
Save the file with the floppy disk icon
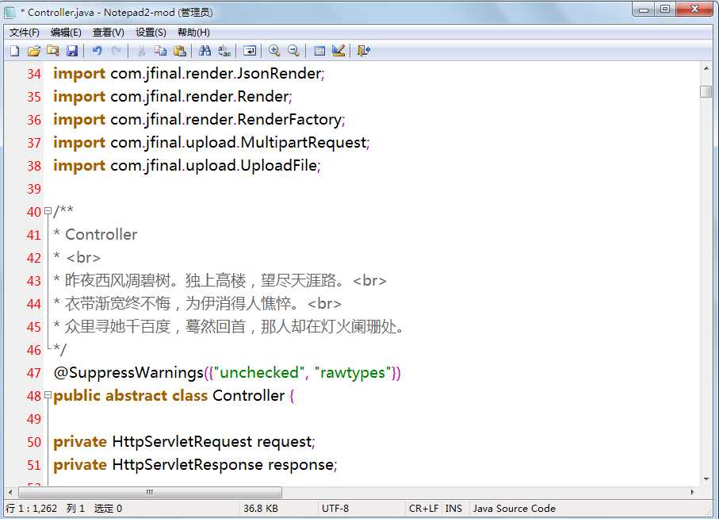pyautogui.click(x=72, y=51)
